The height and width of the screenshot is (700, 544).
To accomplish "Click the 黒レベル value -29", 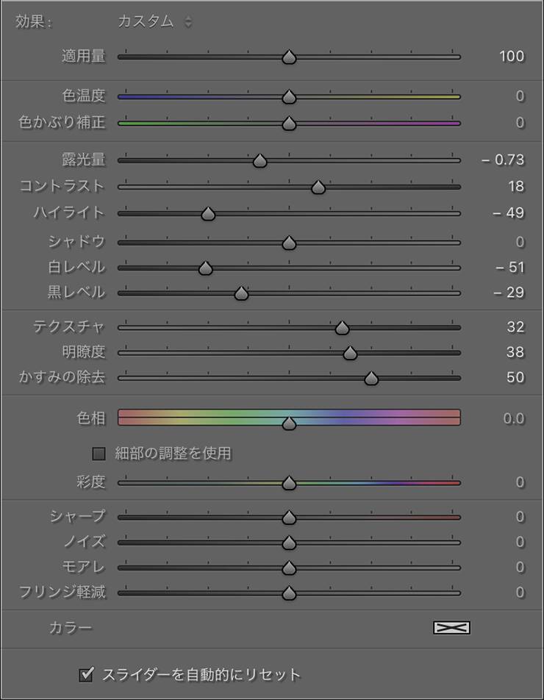I will point(509,293).
